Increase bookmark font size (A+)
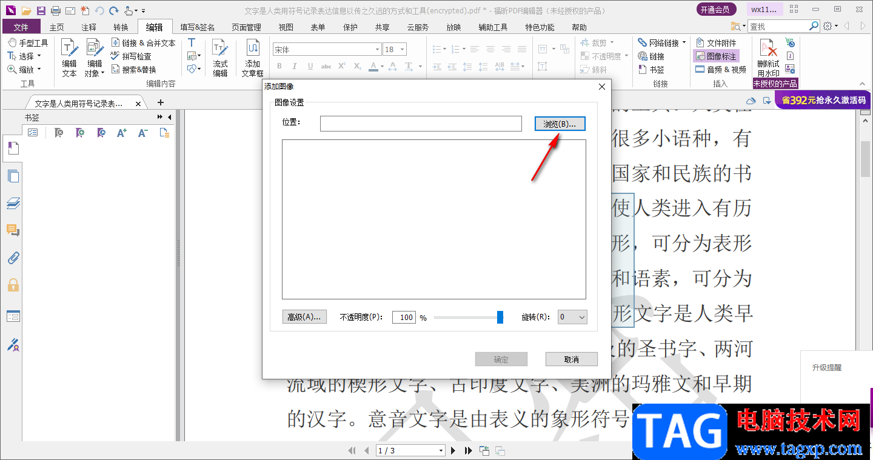Screen dimensions: 873x460 pos(122,133)
